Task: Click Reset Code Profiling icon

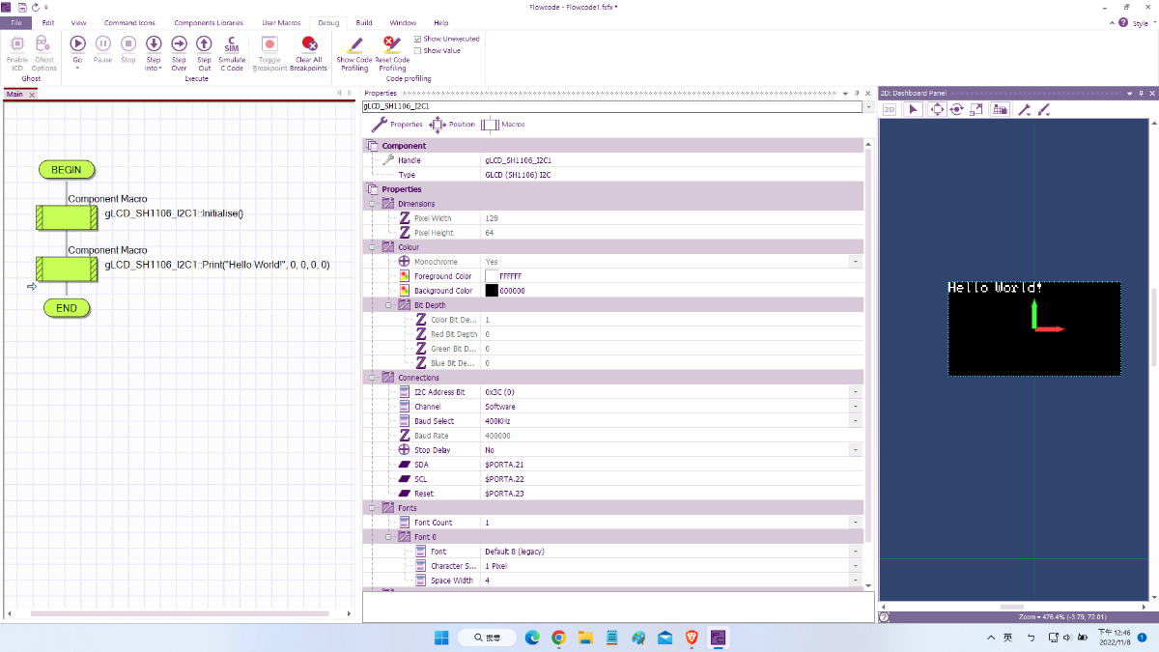Action: point(391,43)
